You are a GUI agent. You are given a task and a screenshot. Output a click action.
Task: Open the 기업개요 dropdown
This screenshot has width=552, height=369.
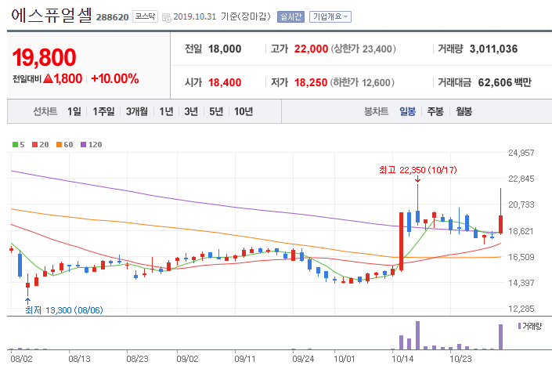[x=330, y=16]
